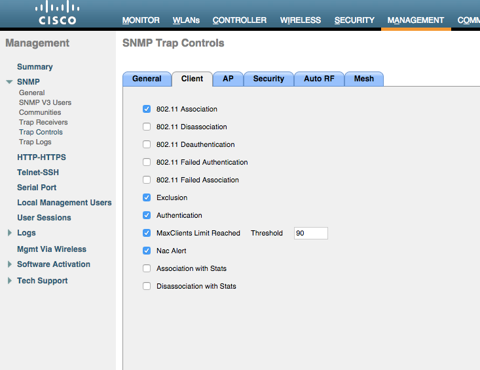The height and width of the screenshot is (370, 480).
Task: Uncheck the 802.11 Association checkbox
Action: coord(147,109)
